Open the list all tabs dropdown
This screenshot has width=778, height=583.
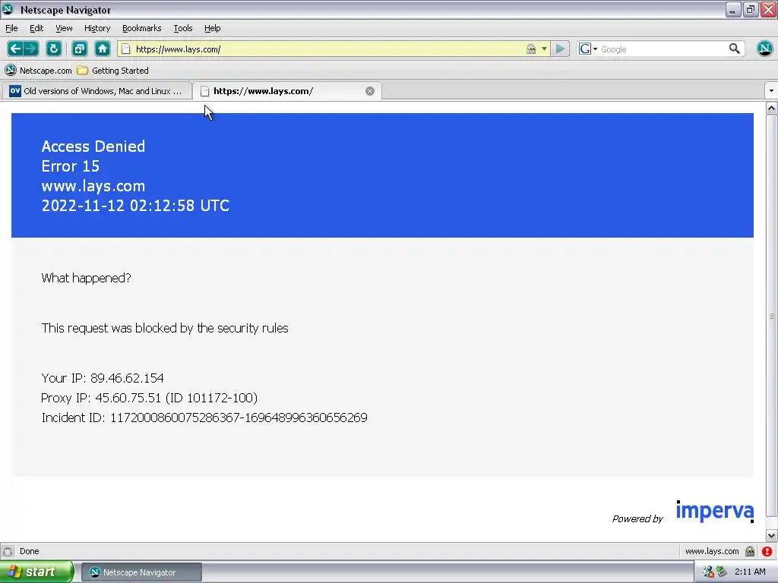click(770, 91)
